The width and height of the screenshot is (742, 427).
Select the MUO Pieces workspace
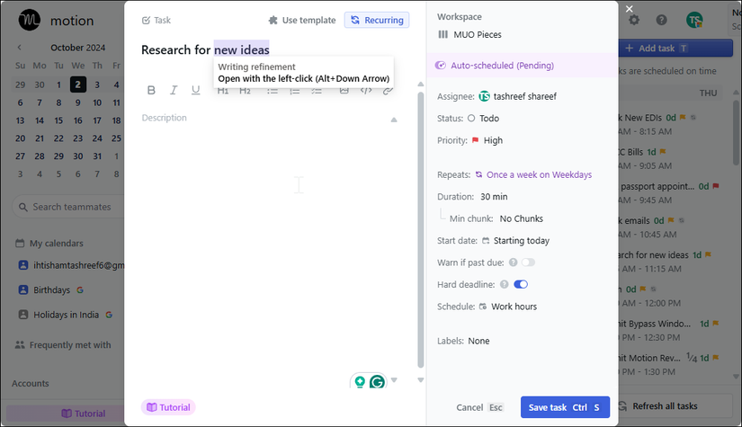[469, 34]
